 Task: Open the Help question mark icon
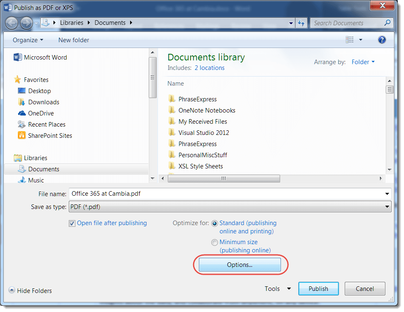coord(382,39)
